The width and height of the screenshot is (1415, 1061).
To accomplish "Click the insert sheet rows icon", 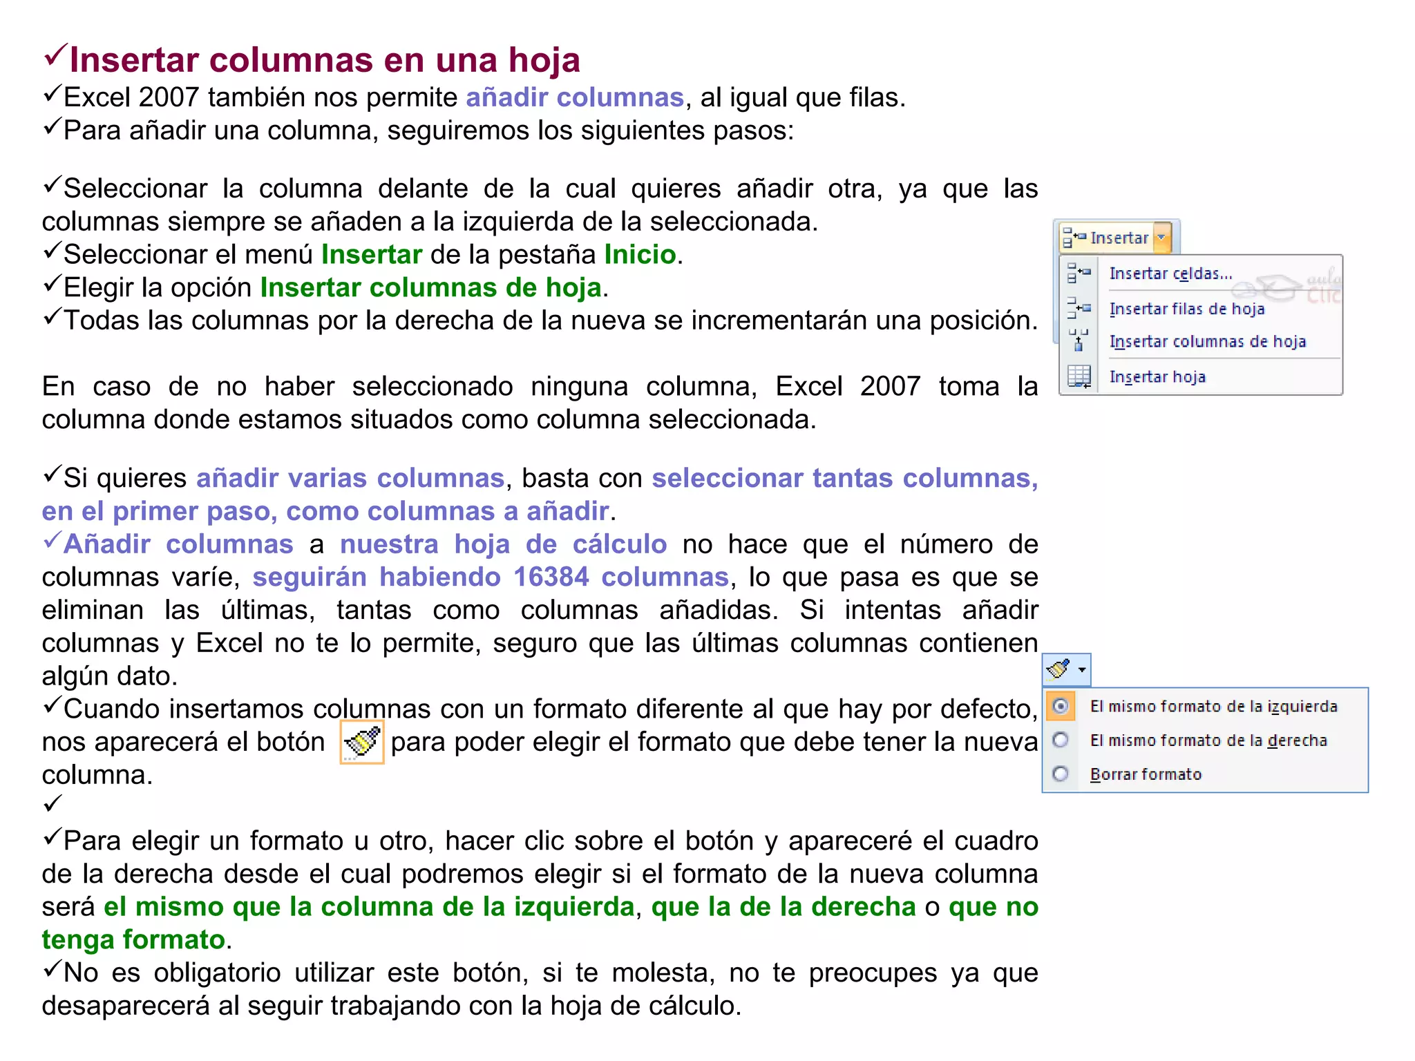I will 1079,308.
